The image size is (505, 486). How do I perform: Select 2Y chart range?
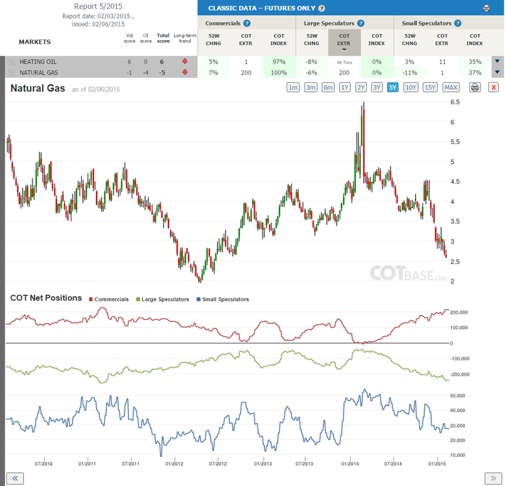click(361, 87)
